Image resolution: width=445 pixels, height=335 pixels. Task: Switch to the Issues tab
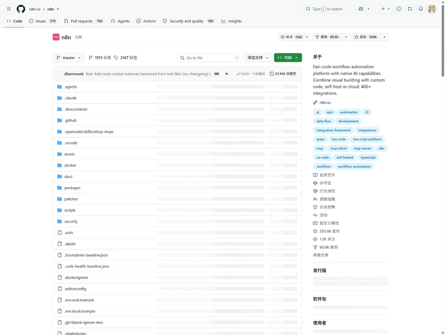43,21
